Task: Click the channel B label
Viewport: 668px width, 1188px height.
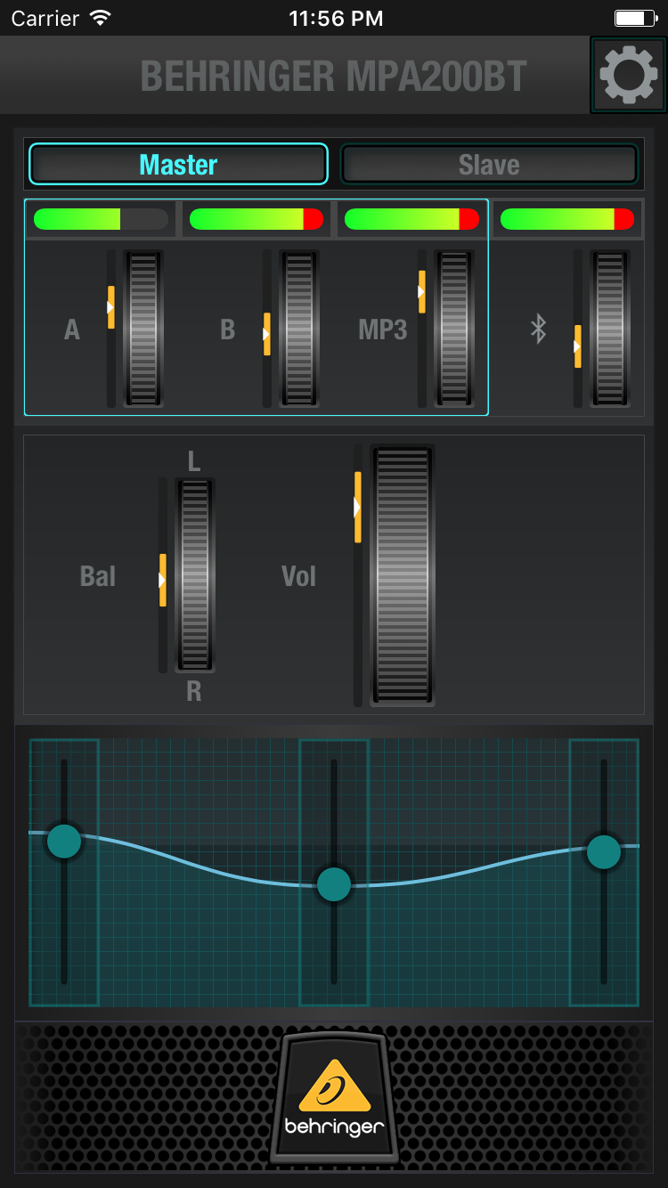Action: pyautogui.click(x=228, y=330)
